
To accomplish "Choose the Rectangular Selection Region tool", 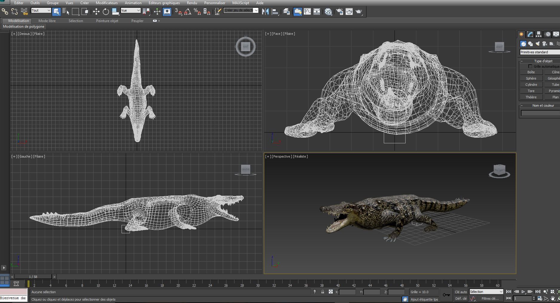I will tap(75, 12).
